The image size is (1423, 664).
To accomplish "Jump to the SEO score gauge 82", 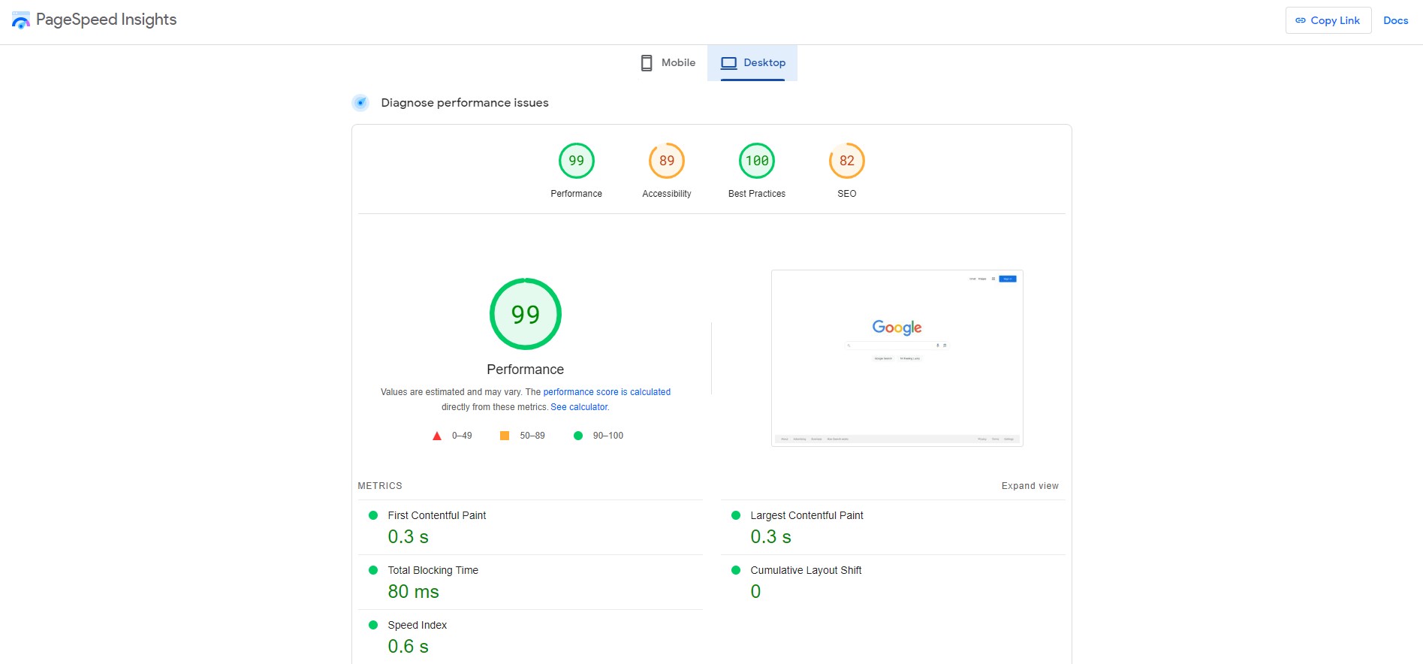I will point(846,161).
